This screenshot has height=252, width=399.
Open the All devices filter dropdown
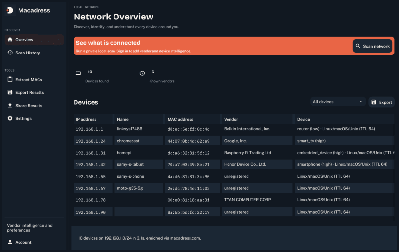338,102
